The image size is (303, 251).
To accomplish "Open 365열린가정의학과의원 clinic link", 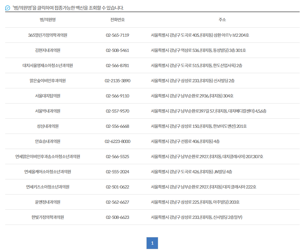I will (x=48, y=35).
